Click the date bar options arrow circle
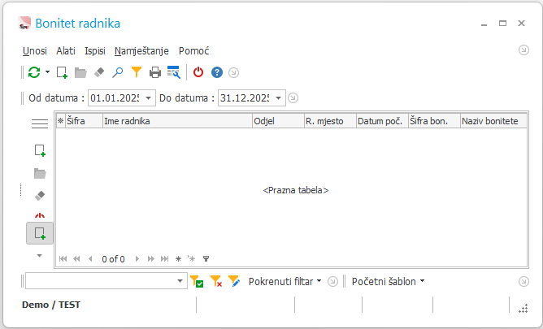543x329 pixels. [x=293, y=98]
